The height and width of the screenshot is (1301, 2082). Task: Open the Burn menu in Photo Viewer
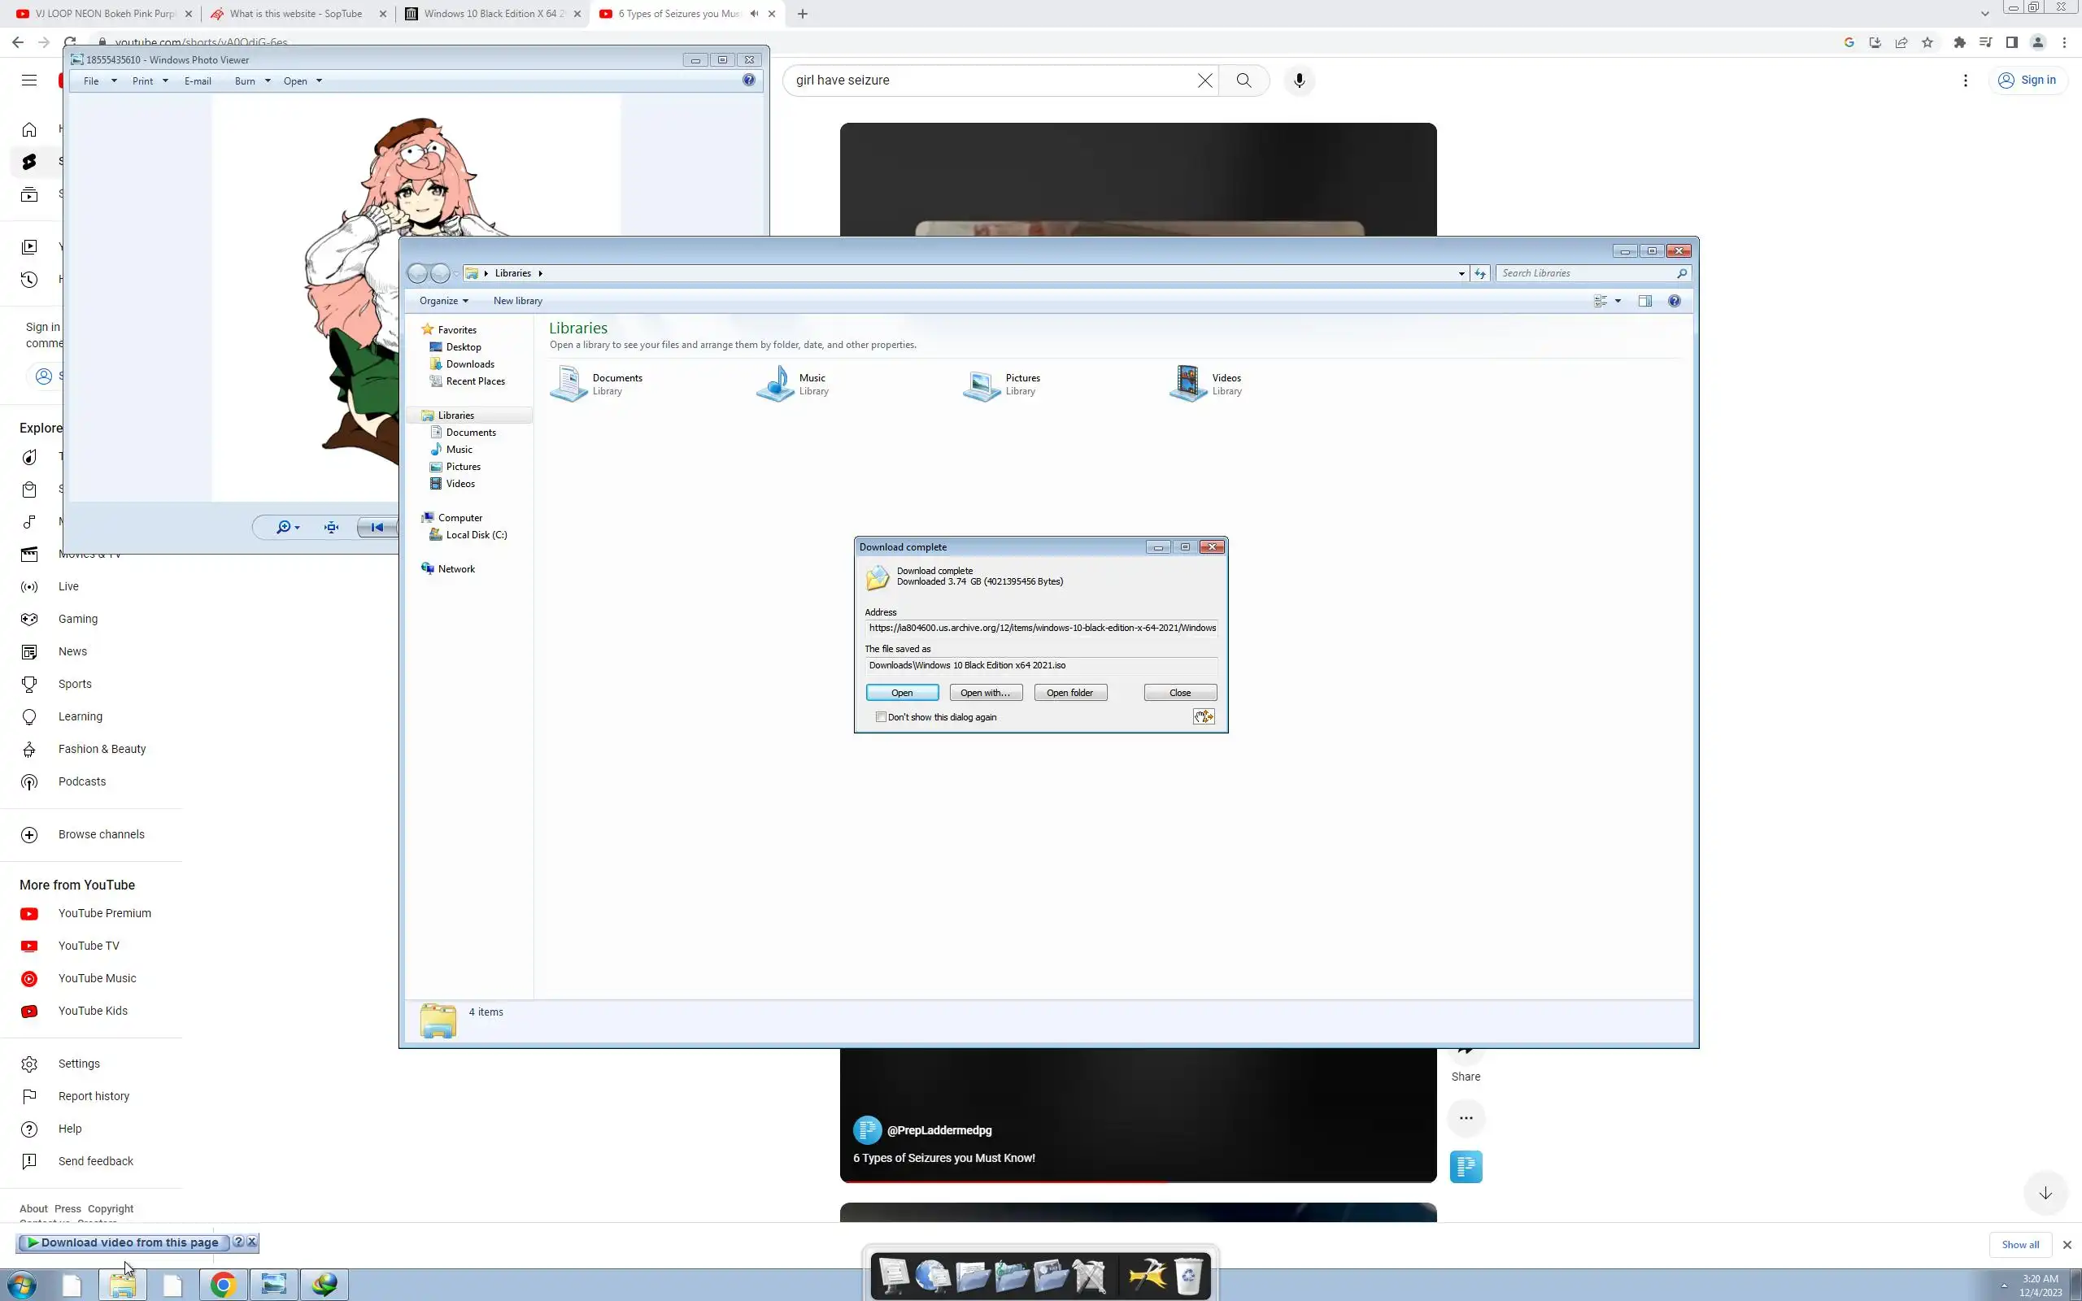coord(252,80)
